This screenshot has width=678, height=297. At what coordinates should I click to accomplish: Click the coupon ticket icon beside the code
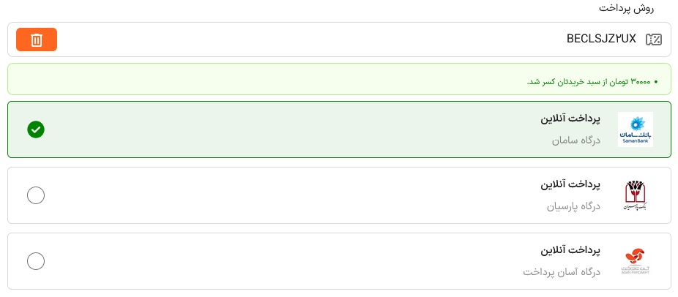point(653,40)
